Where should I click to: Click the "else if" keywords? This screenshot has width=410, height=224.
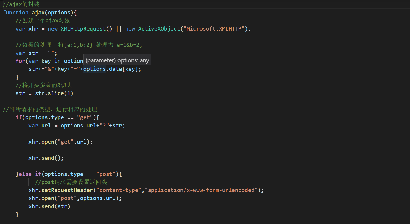tap(30, 174)
